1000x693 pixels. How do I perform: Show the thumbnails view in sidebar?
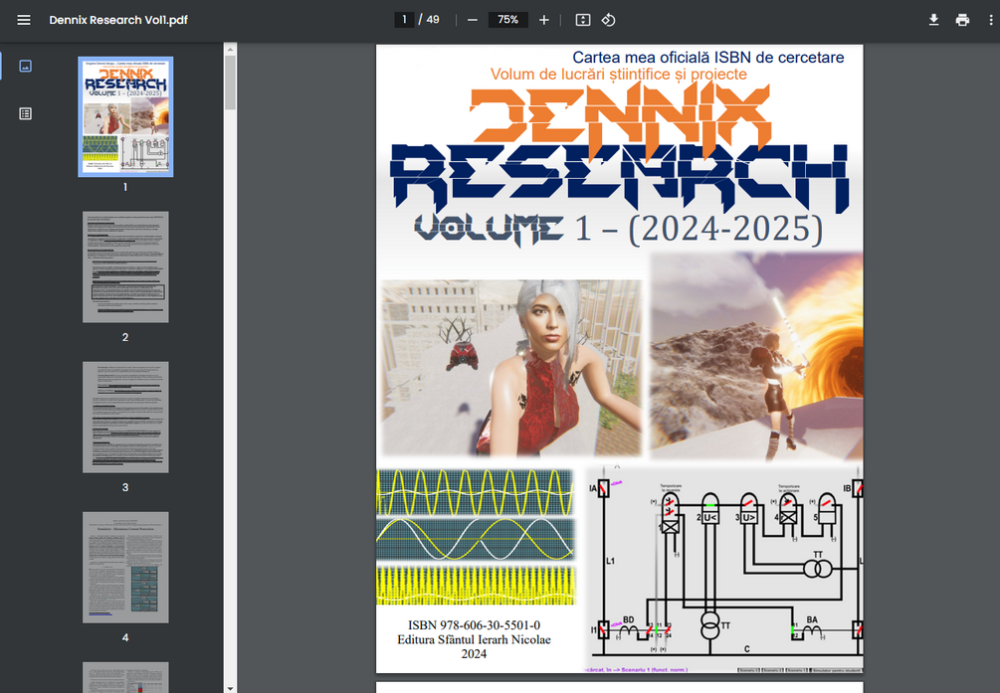coord(26,66)
